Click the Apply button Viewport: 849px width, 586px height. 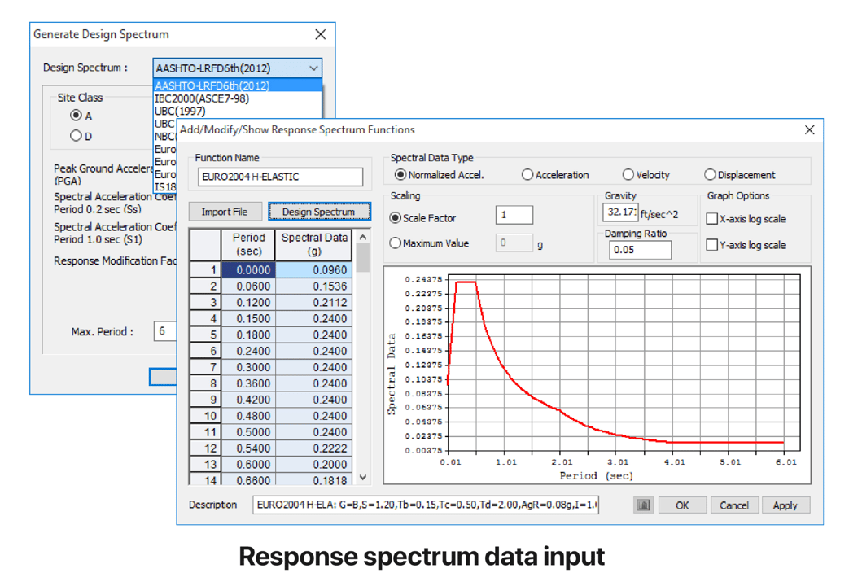[x=785, y=505]
